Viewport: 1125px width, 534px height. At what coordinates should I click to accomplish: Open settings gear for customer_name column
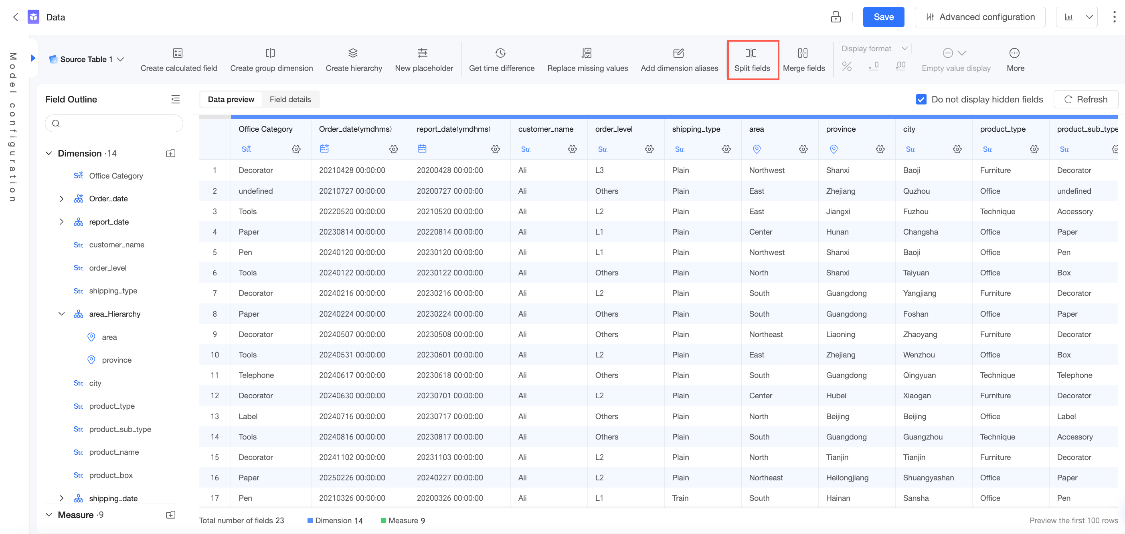pos(572,150)
